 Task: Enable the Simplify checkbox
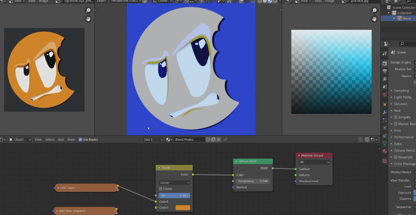(395, 117)
